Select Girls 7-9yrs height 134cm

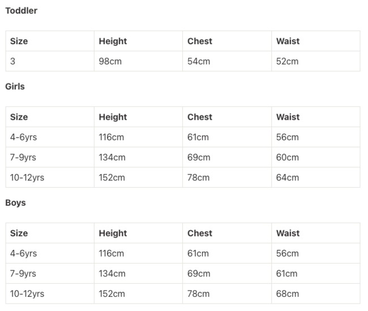point(112,157)
